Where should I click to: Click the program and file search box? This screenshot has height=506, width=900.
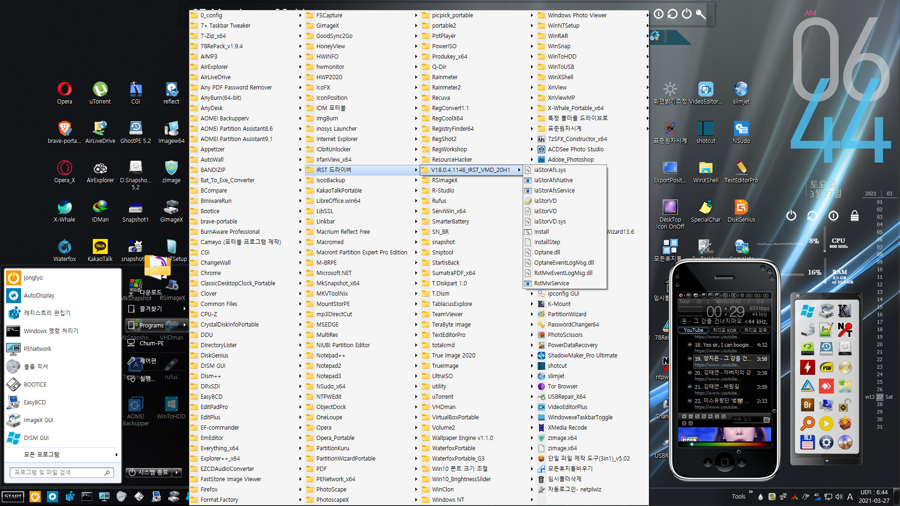[x=61, y=472]
